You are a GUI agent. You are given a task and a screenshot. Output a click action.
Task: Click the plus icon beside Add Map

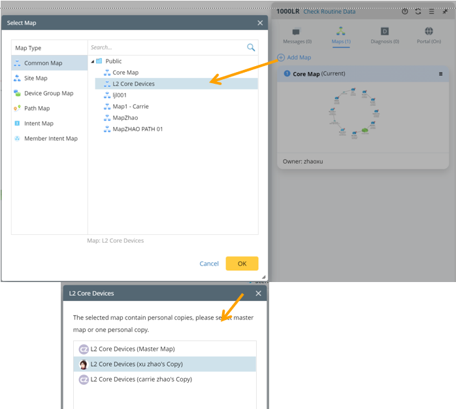point(281,58)
